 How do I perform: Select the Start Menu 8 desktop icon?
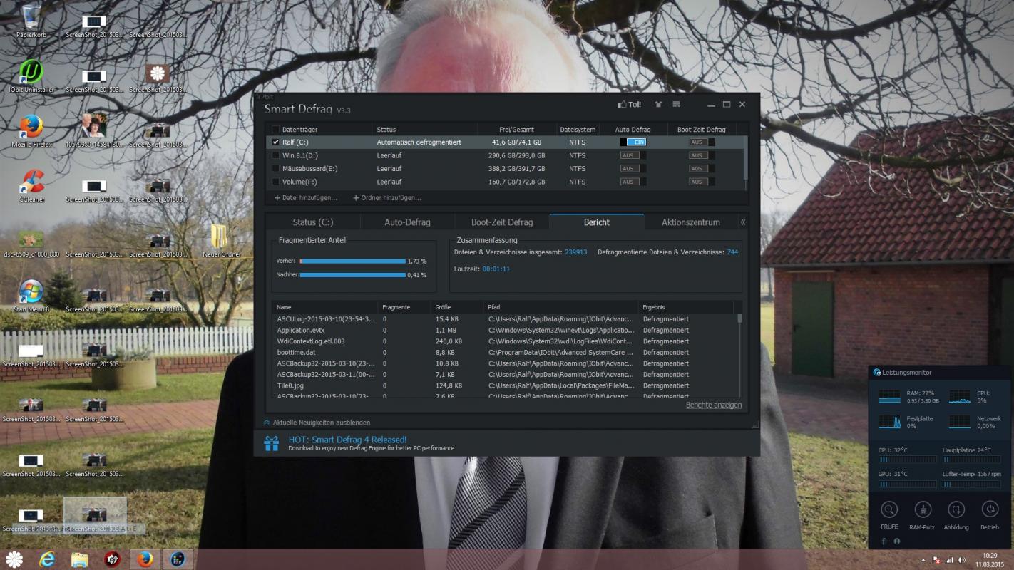[x=31, y=296]
